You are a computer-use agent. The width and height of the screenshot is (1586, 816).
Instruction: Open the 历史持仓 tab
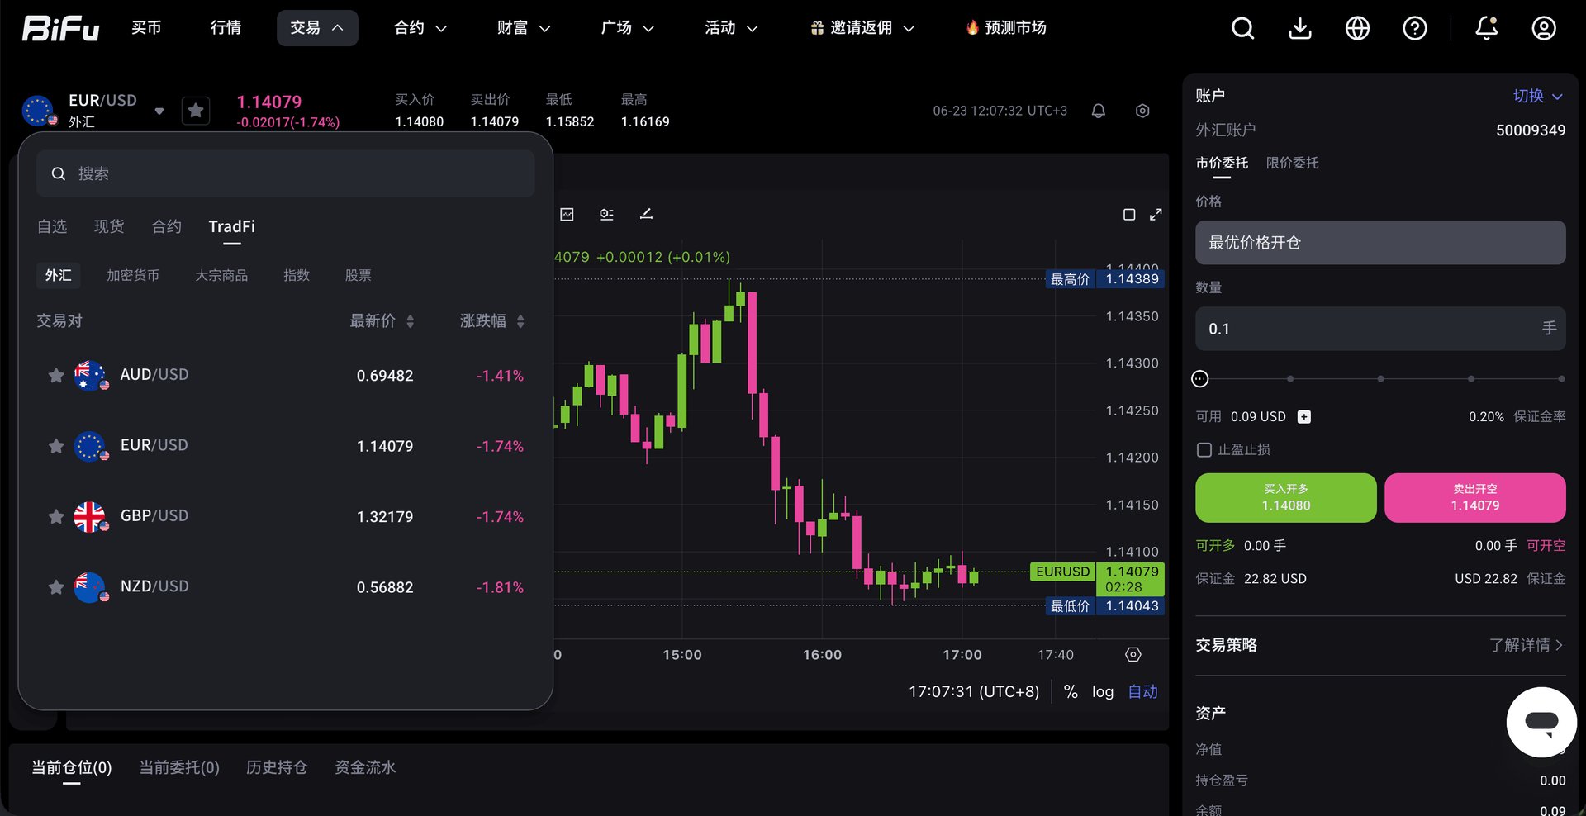(277, 768)
